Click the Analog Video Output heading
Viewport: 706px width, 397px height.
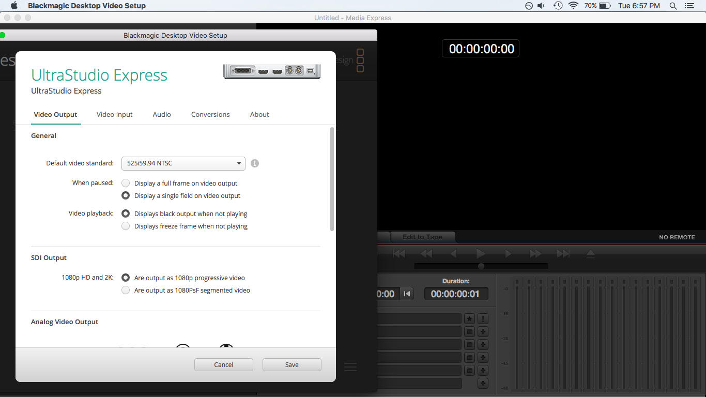point(65,322)
